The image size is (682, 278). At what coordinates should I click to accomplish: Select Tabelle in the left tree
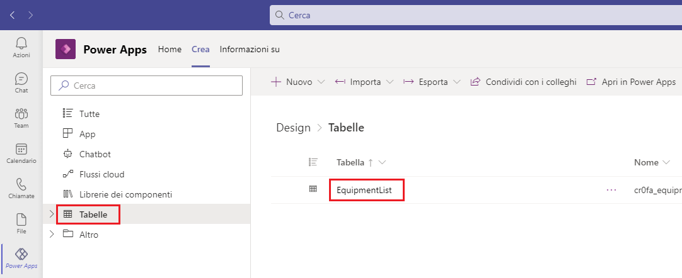(93, 214)
